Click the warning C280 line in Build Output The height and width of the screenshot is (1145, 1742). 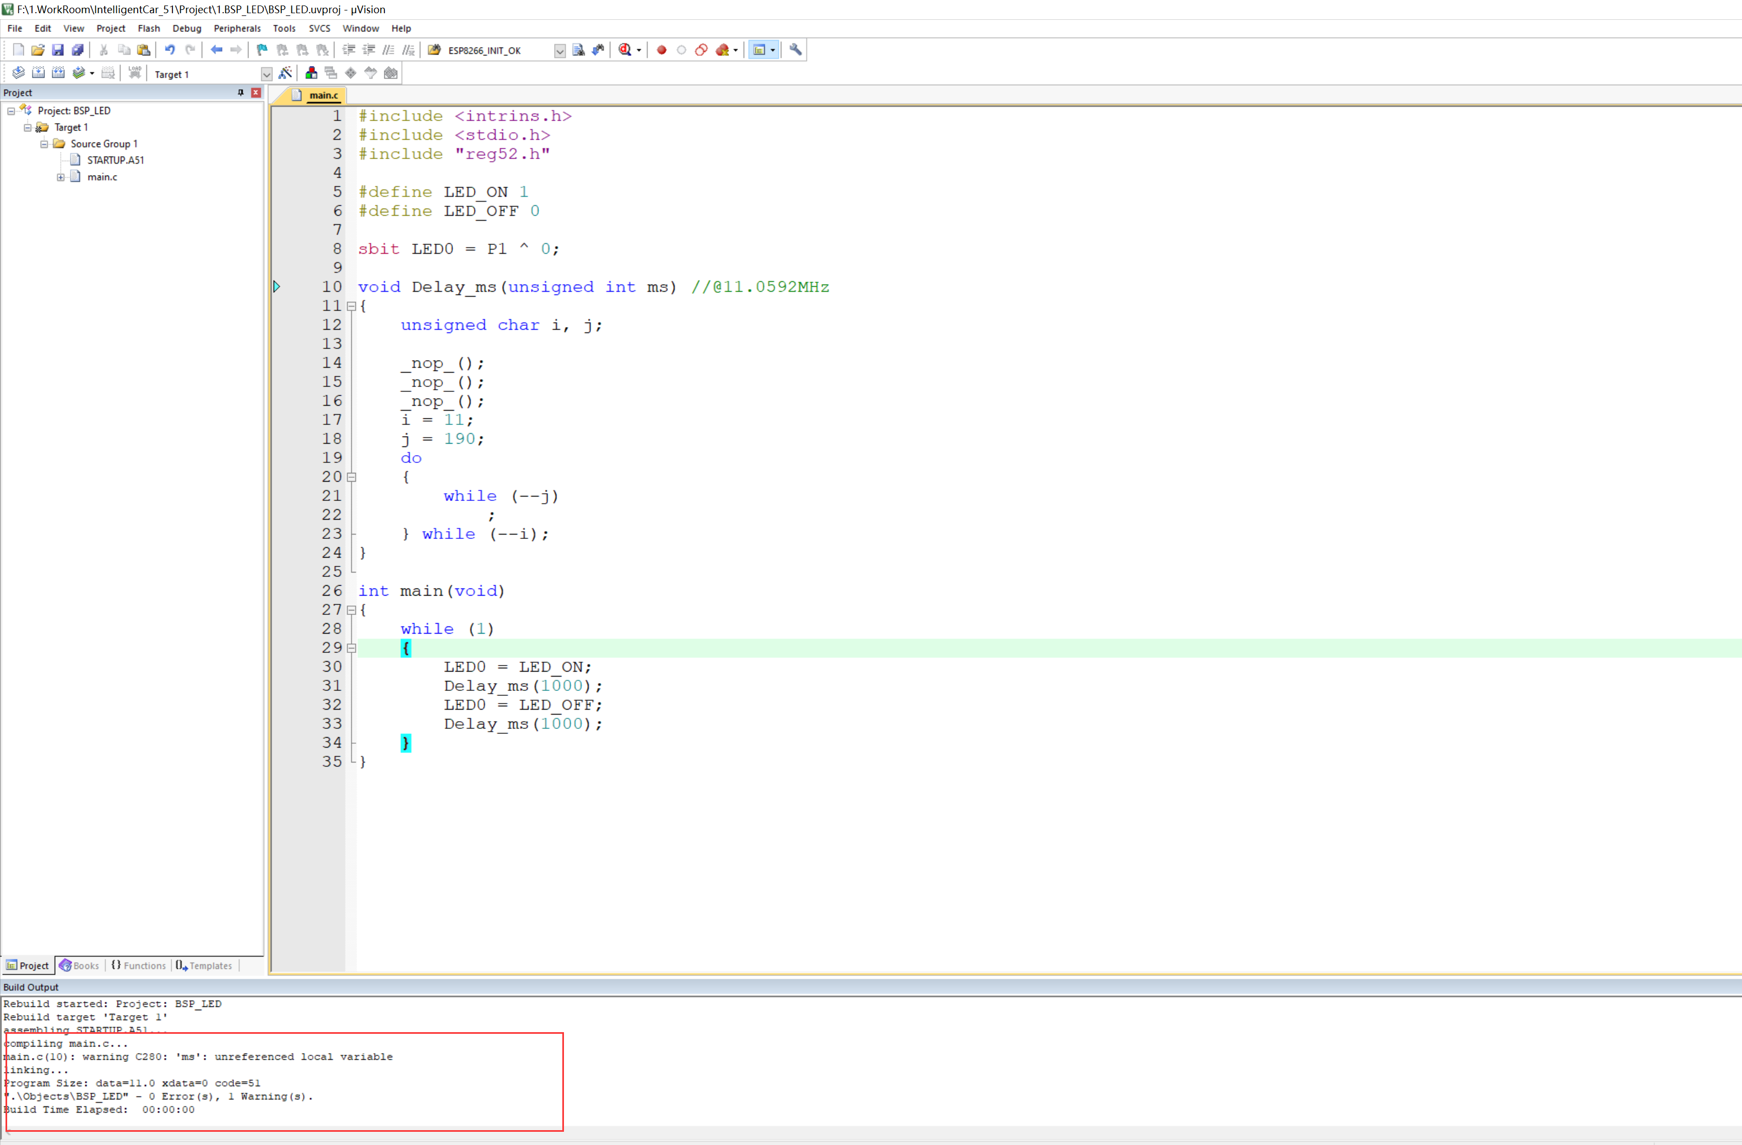[198, 1056]
